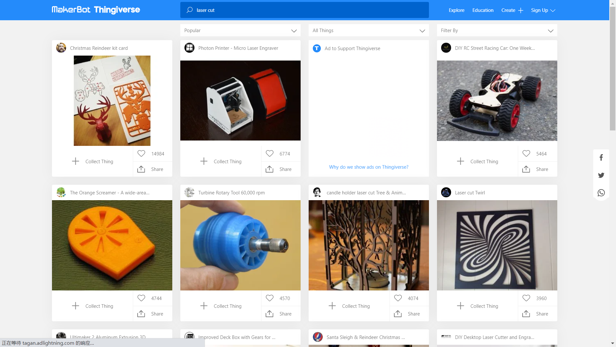Image resolution: width=616 pixels, height=347 pixels.
Task: Expand the All Things dropdown
Action: coord(369,31)
